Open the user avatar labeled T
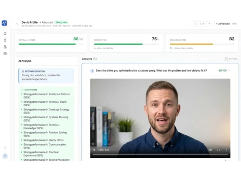This screenshot has height=181, width=241. coord(5,156)
